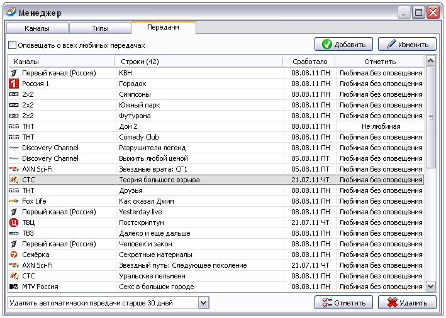Click ТНТ icon in Comedy Club row
The height and width of the screenshot is (318, 446).
[x=14, y=137]
